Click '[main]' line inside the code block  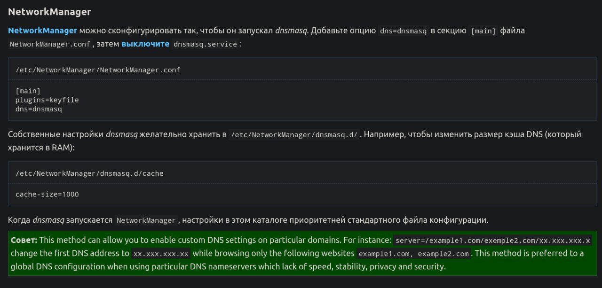pyautogui.click(x=28, y=91)
